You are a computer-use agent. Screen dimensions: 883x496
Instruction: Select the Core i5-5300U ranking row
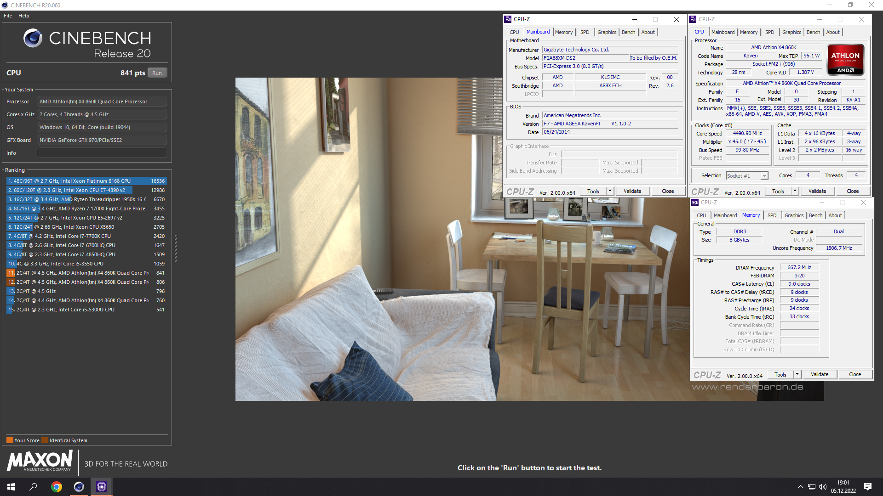[86, 310]
